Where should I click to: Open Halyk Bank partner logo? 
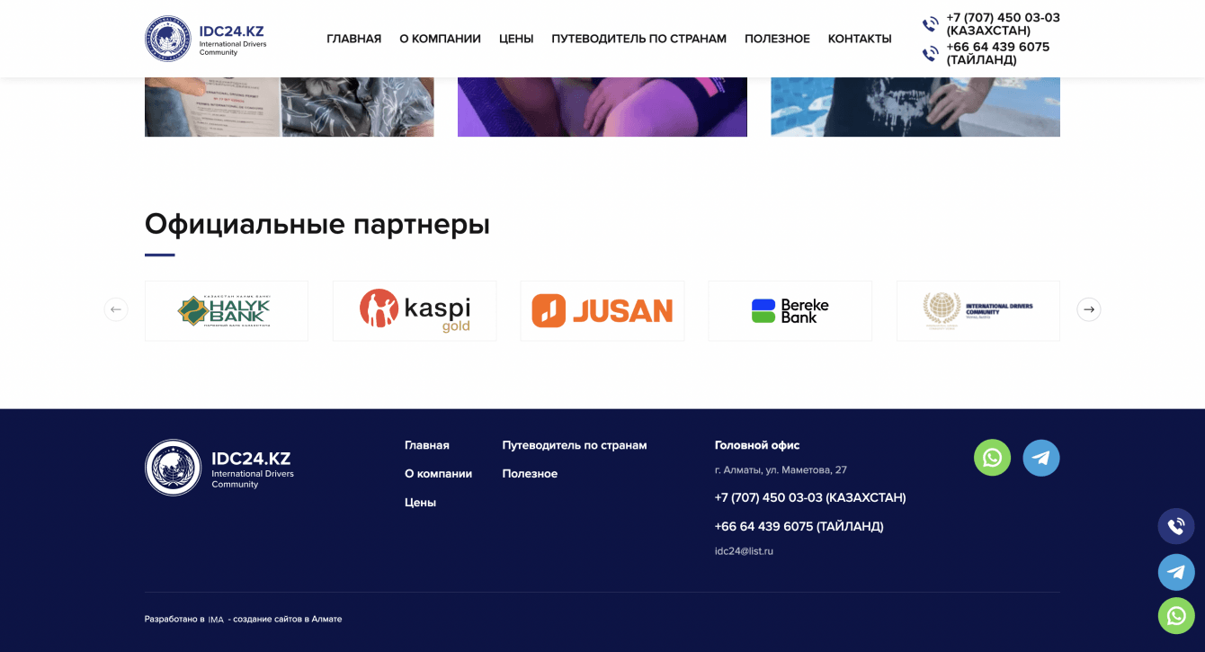click(227, 311)
